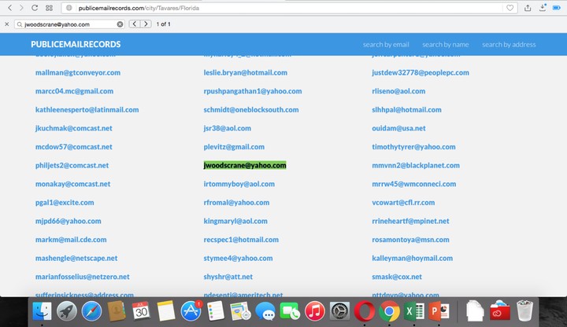Open irtommyboy@aol.com link
The height and width of the screenshot is (327, 567).
click(x=239, y=184)
